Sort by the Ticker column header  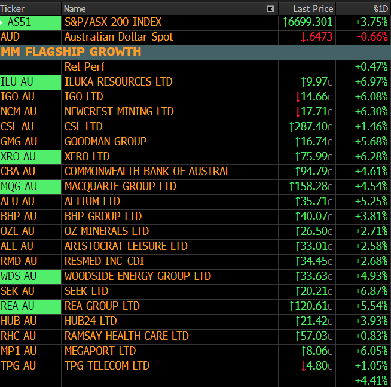point(14,8)
